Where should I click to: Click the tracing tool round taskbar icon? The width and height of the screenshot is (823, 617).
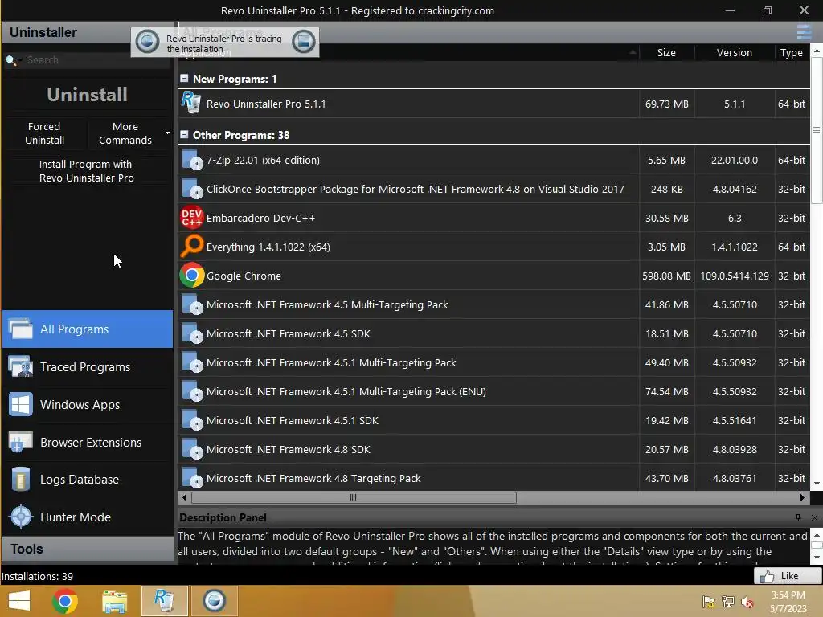point(214,601)
